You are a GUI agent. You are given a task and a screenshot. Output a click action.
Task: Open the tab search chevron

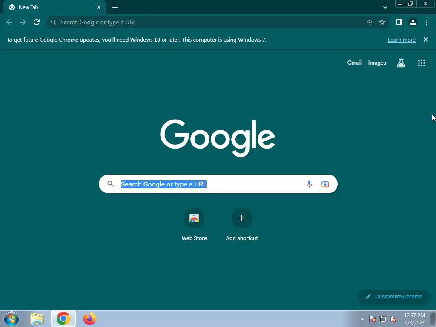(385, 7)
